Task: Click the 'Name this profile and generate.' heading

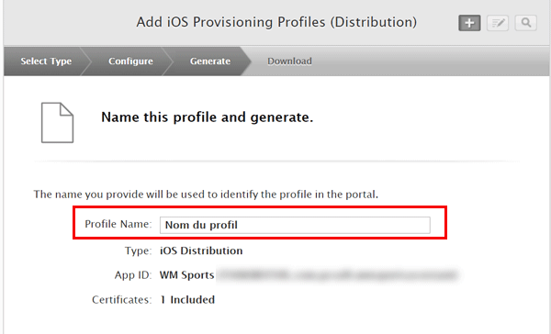Action: pyautogui.click(x=207, y=117)
